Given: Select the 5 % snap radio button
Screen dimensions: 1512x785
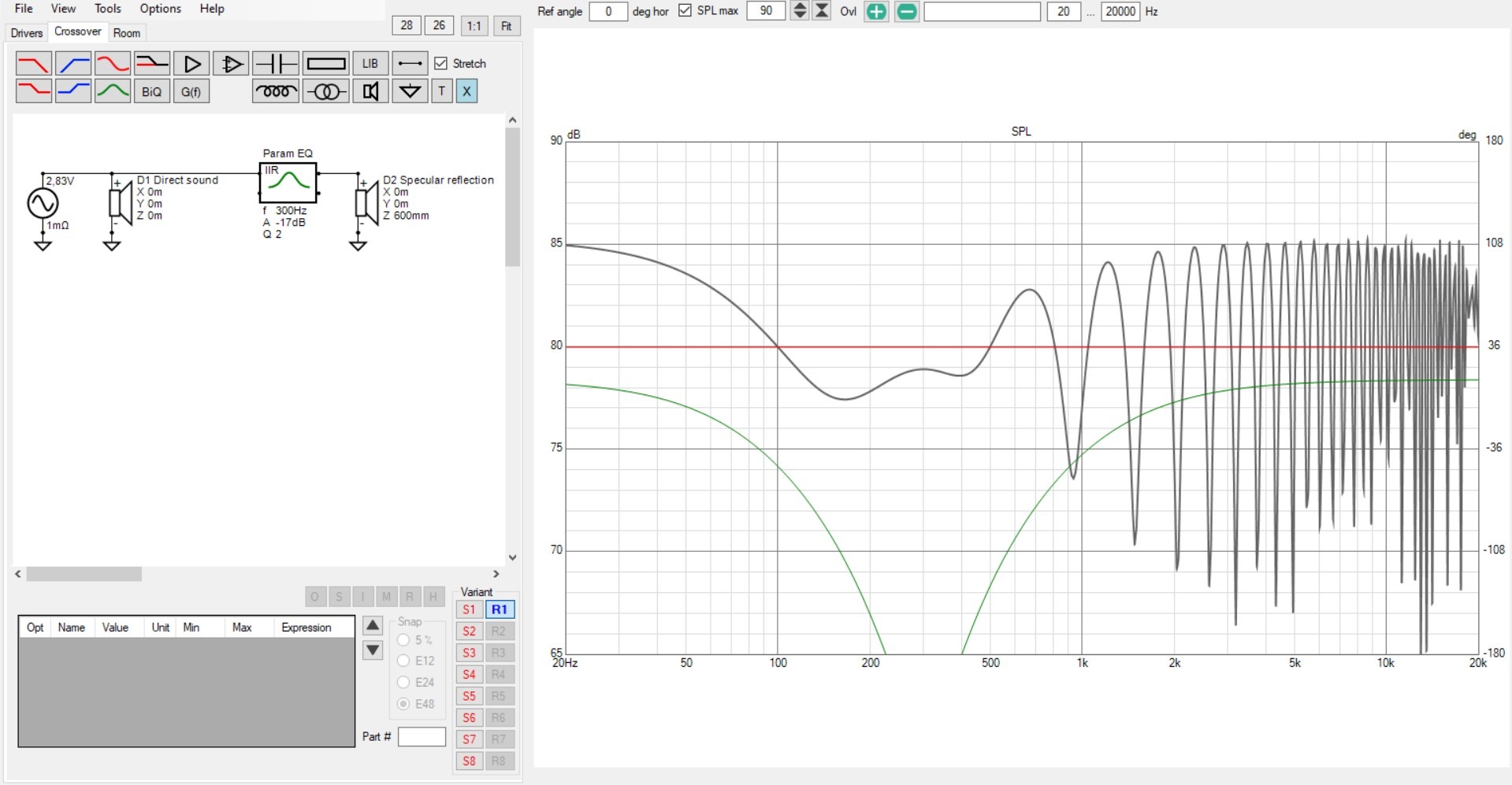Looking at the screenshot, I should 403,640.
